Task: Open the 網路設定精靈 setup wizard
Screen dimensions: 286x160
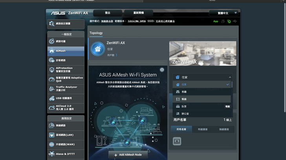Action: click(x=66, y=24)
